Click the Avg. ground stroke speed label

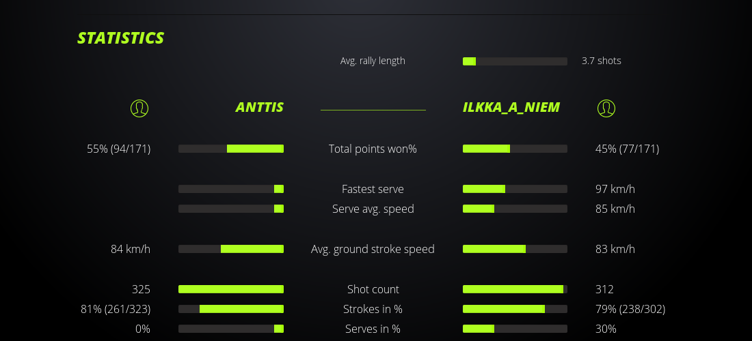pos(373,249)
